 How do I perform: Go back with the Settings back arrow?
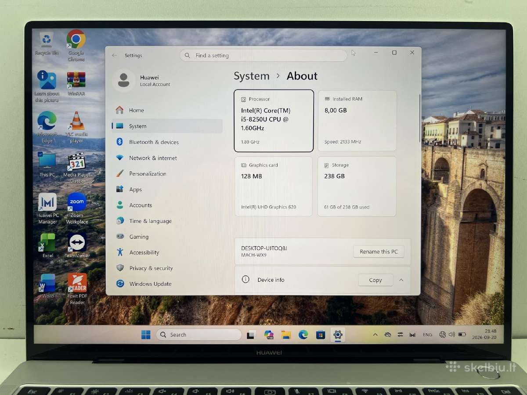pyautogui.click(x=114, y=55)
